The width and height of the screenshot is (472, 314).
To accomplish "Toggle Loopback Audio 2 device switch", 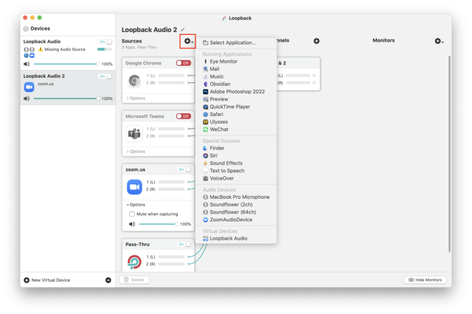I will tap(105, 76).
